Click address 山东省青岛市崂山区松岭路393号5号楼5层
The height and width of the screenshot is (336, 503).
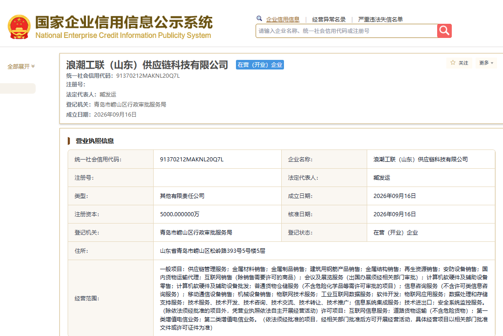point(213,251)
